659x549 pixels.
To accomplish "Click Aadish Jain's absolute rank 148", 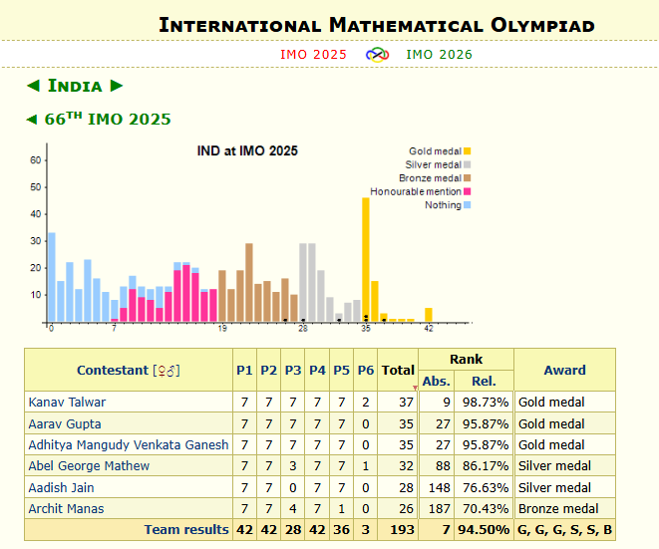I will pos(440,487).
